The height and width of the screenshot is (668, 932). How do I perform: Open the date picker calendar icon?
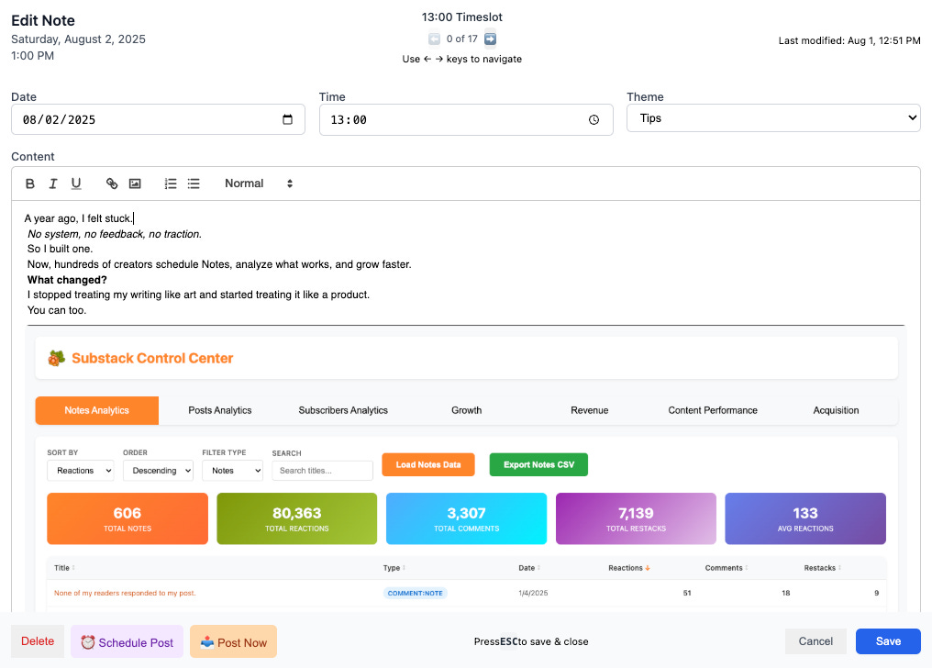(288, 119)
